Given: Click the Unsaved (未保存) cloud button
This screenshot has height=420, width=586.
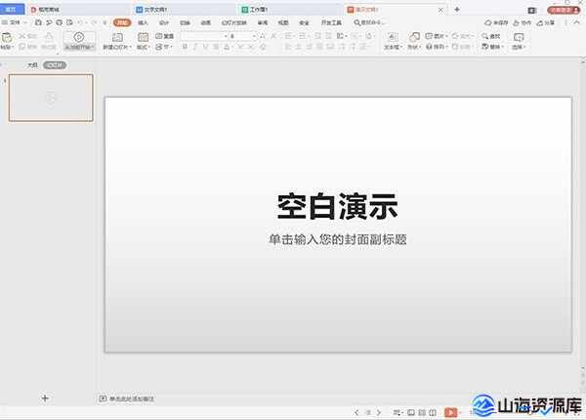Looking at the screenshot, I should 496,22.
